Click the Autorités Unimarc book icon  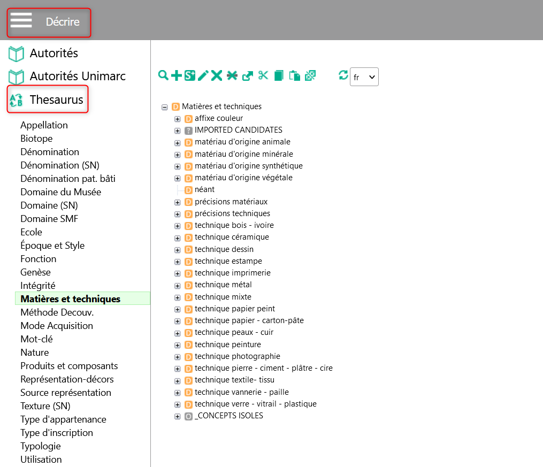pos(16,76)
